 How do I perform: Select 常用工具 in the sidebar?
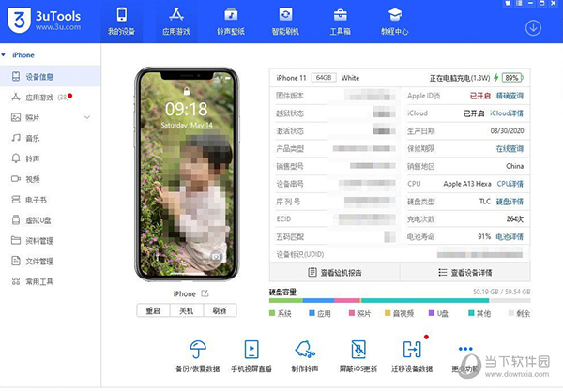click(51, 281)
